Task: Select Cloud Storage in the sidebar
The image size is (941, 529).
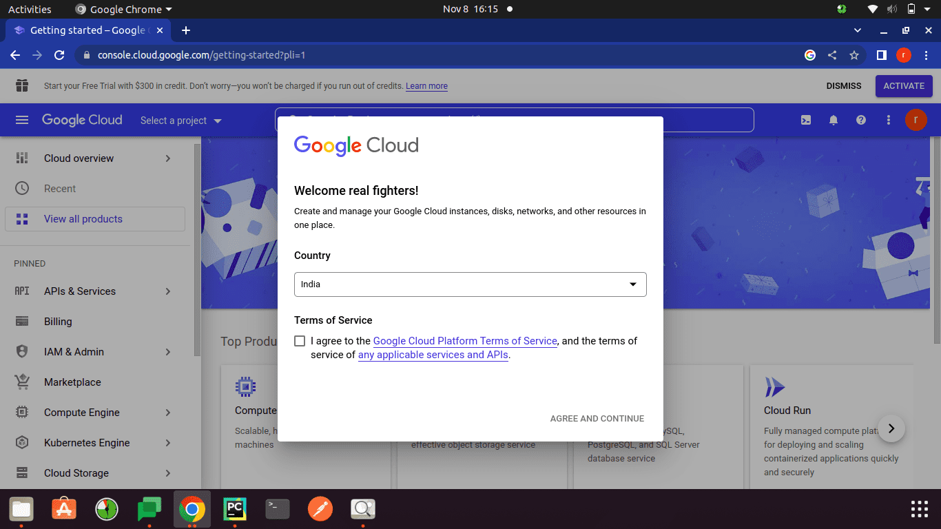Action: 75,473
